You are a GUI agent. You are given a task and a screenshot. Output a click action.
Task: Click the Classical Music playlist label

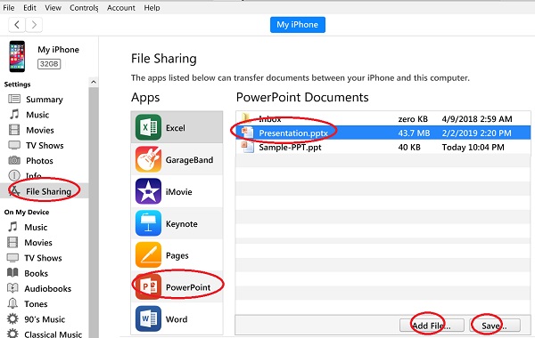pos(53,334)
